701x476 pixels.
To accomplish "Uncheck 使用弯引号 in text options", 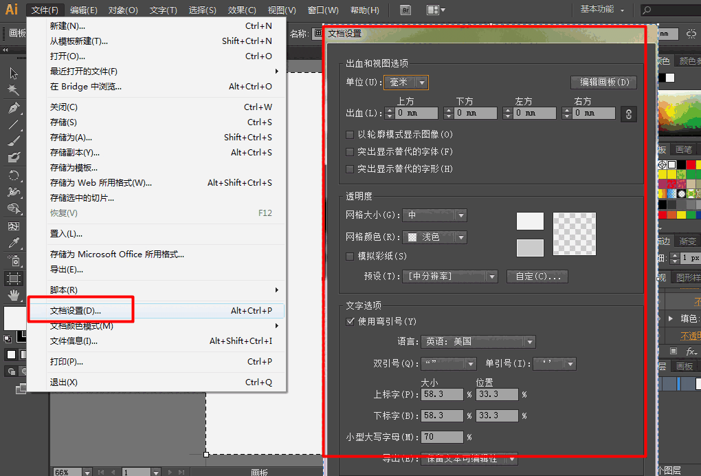I will pos(350,321).
